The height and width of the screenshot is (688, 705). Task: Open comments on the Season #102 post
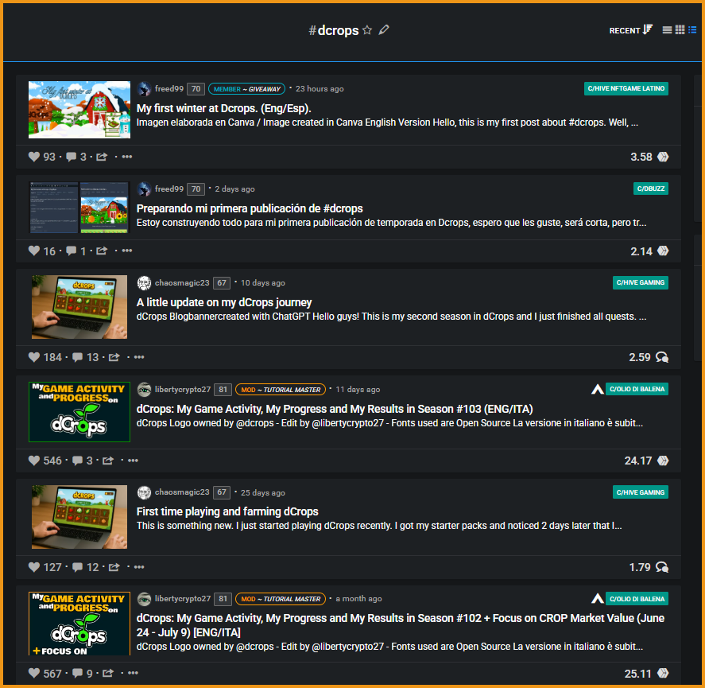click(77, 673)
